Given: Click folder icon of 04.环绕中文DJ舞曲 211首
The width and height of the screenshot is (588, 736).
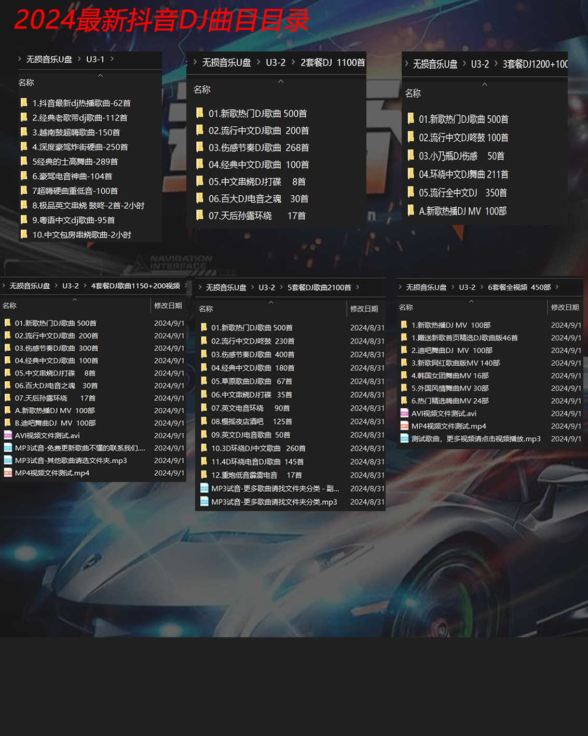Looking at the screenshot, I should 411,174.
